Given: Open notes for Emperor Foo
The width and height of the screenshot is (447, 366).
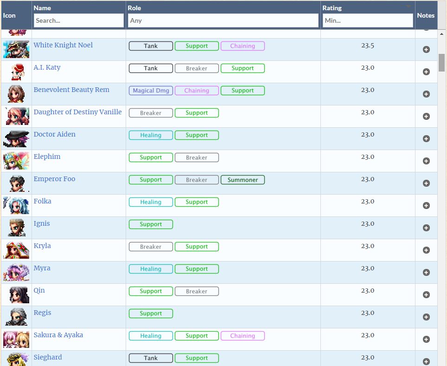Looking at the screenshot, I should pos(426,183).
